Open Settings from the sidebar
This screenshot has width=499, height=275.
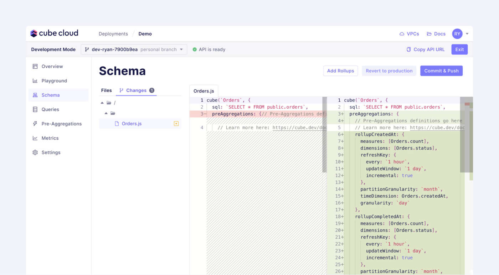tap(51, 152)
